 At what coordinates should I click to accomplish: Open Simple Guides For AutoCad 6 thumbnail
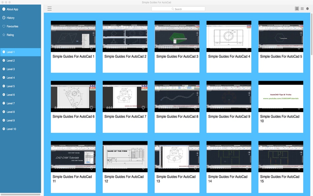tap(73, 96)
